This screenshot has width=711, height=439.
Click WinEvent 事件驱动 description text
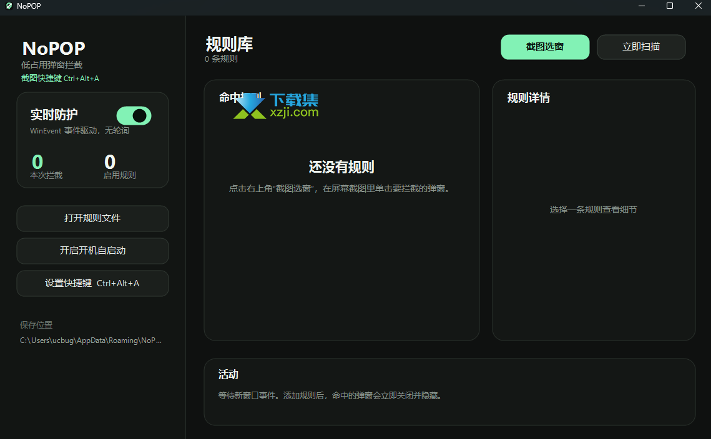[79, 130]
